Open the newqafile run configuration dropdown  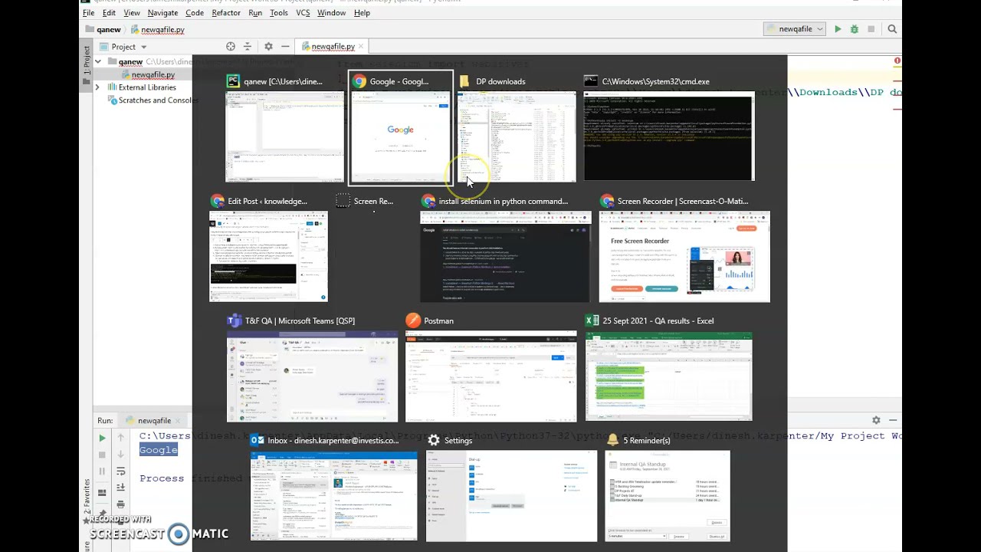(794, 29)
